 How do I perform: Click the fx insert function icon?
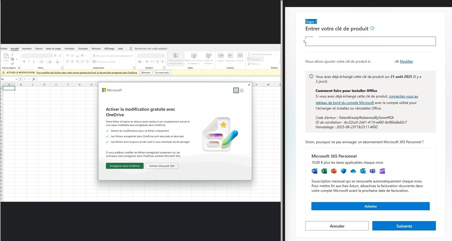[34, 79]
